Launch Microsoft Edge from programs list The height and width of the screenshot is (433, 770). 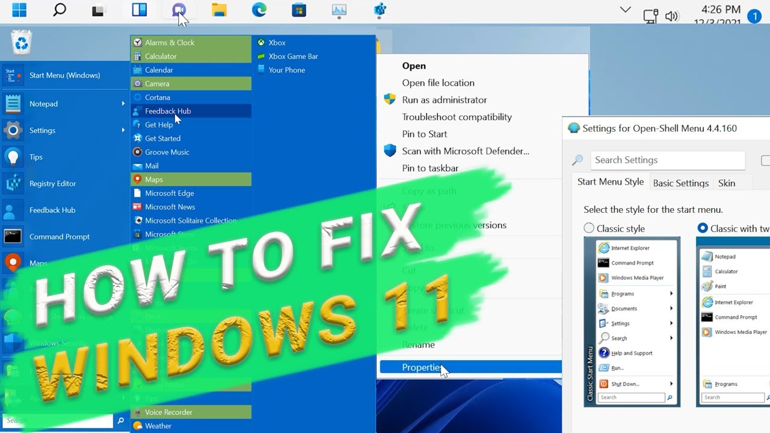[x=191, y=193]
